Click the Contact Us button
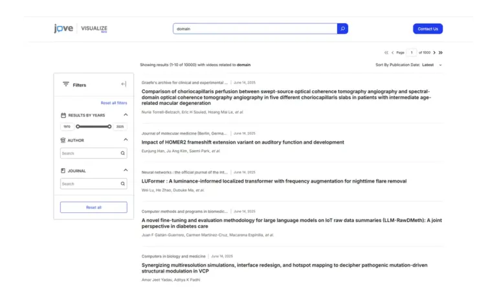This screenshot has width=497, height=288. [x=428, y=29]
